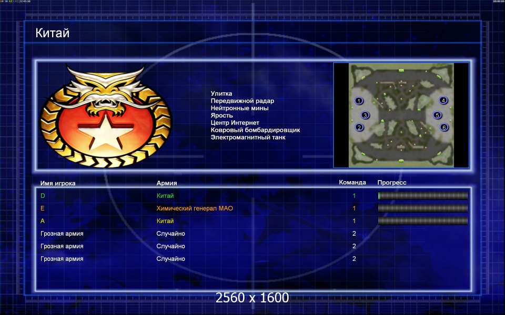The image size is (505, 315).
Task: Click start position 3 on the minimap
Action: coord(365,115)
